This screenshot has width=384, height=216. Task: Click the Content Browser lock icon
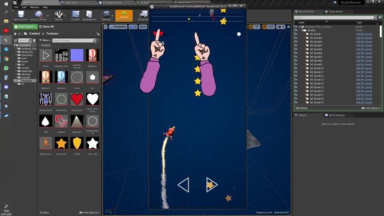[98, 34]
